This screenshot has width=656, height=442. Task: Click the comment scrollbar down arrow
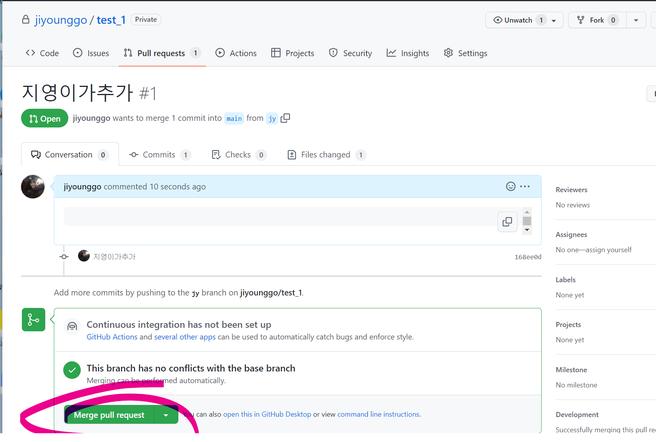[x=527, y=230]
